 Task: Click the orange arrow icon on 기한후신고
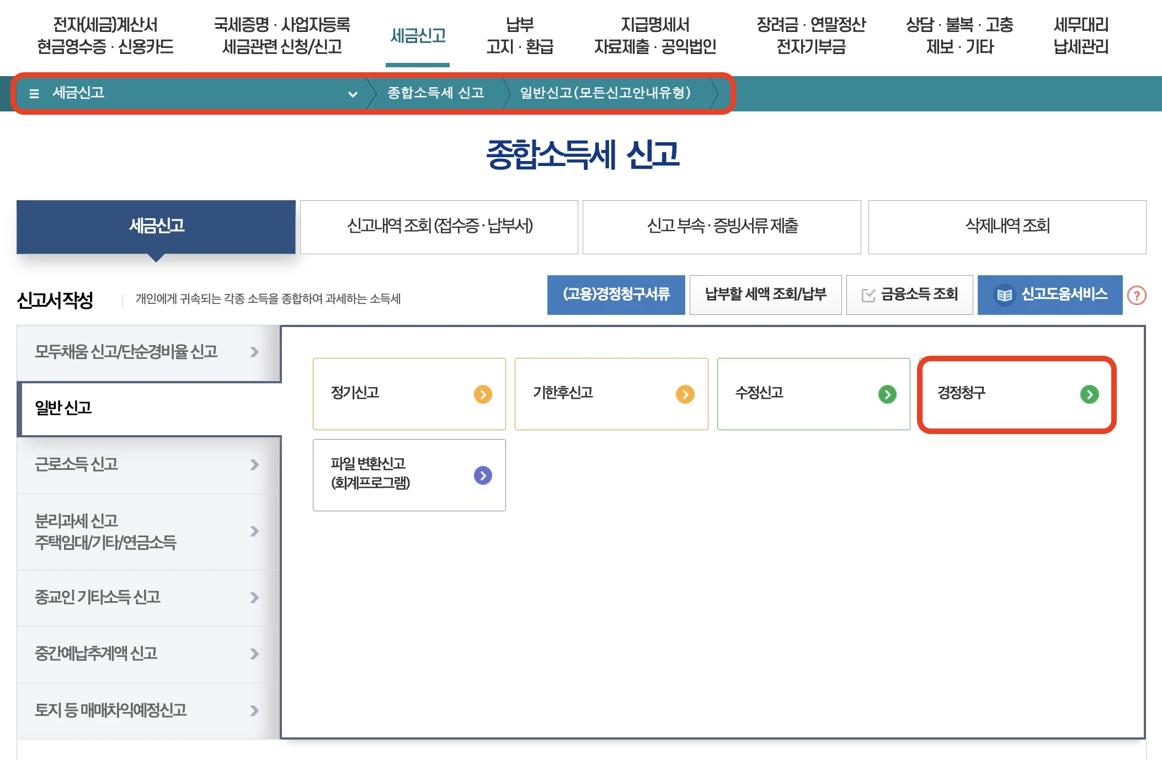pos(685,394)
